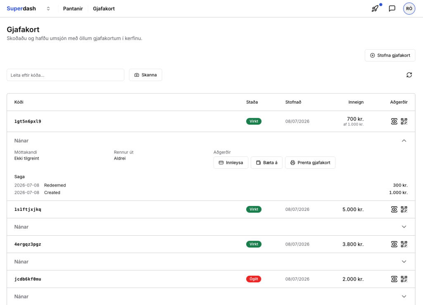Click the 300 kr. history amount

pyautogui.click(x=400, y=185)
